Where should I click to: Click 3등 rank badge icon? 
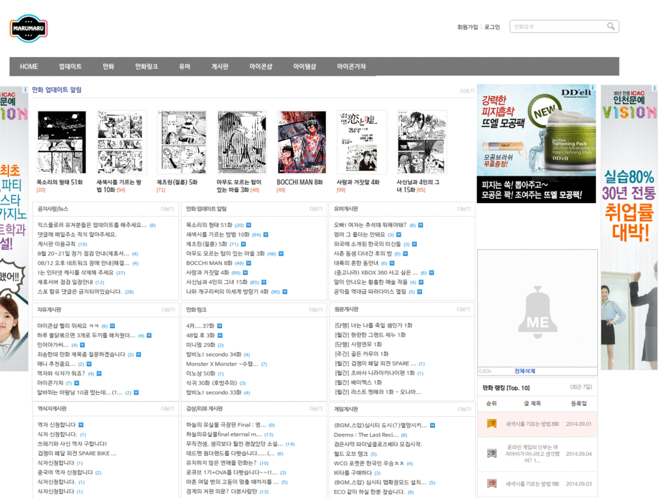coord(492,483)
